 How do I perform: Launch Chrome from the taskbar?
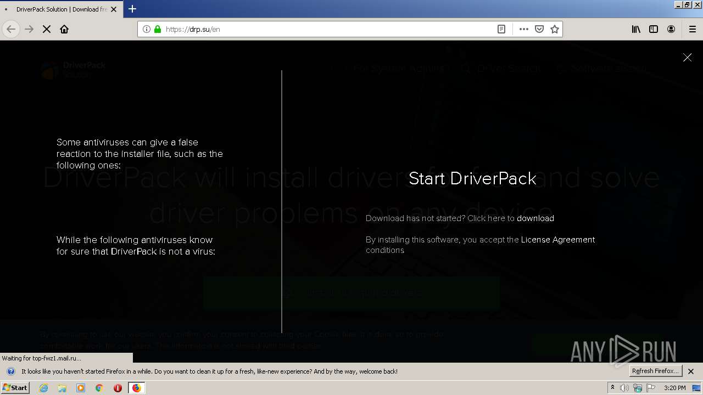pos(99,388)
